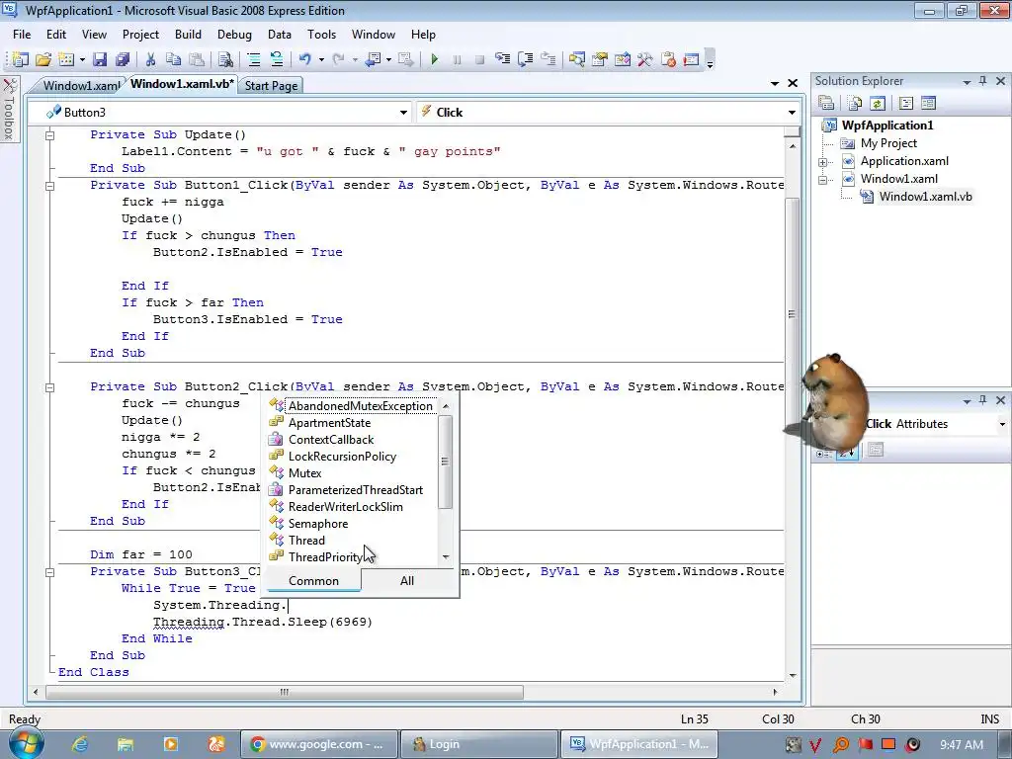Open the Undo history dropdown arrow
Image resolution: width=1012 pixels, height=759 pixels.
click(x=321, y=60)
